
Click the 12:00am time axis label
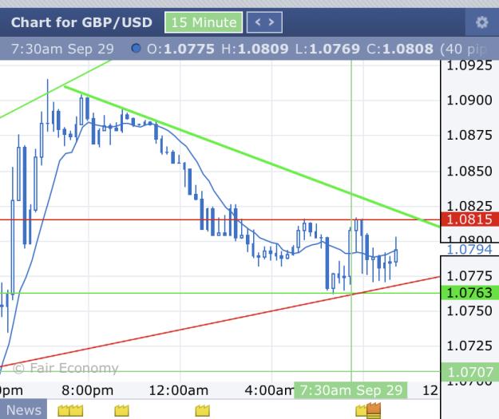[179, 390]
